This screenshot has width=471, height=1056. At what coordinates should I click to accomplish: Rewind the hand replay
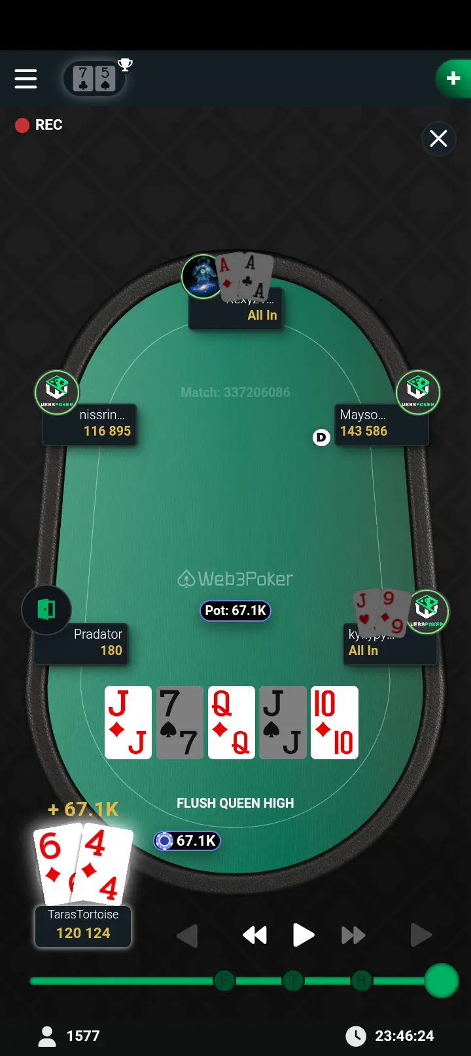point(254,935)
